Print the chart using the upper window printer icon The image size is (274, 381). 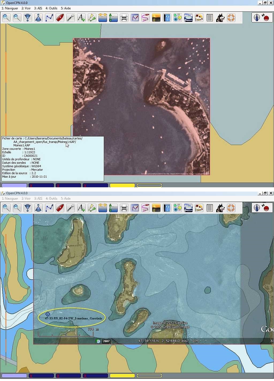coord(124,18)
